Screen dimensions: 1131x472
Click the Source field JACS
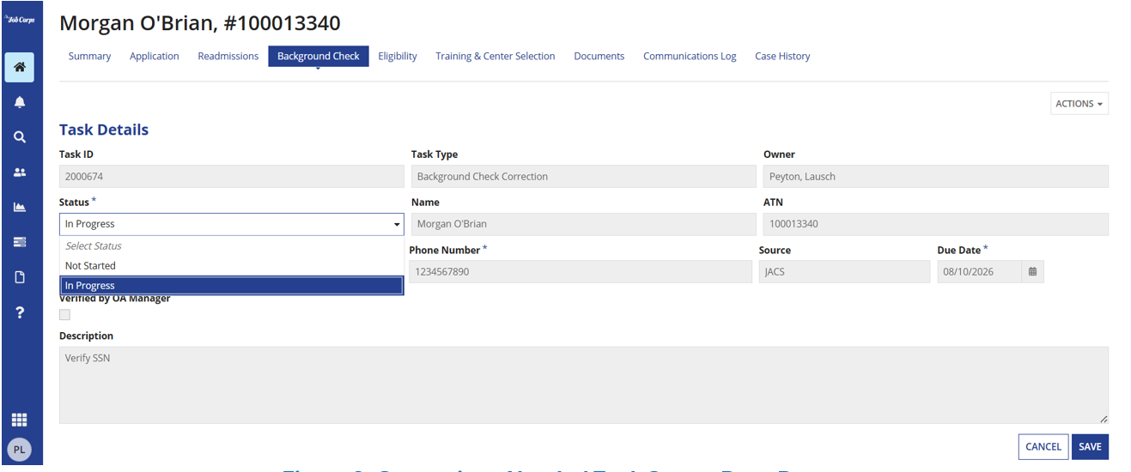(x=844, y=272)
